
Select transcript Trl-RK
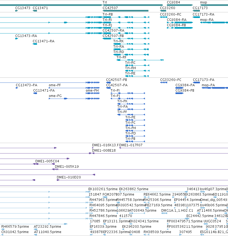(x=119, y=41)
